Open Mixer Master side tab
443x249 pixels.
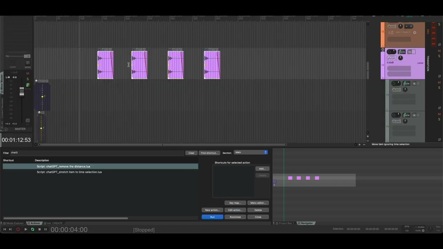point(1,83)
